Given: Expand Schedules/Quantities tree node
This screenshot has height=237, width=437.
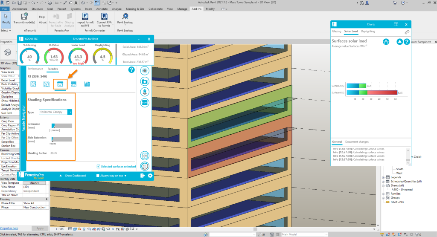Looking at the screenshot, I should [383, 182].
